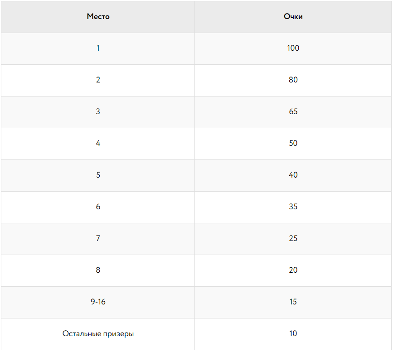The width and height of the screenshot is (393, 352).
Task: Click the "Очки" column header
Action: pos(293,17)
